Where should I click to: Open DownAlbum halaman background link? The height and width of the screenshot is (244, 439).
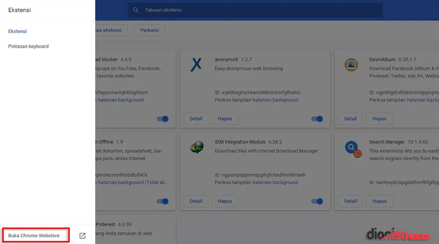pyautogui.click(x=423, y=100)
